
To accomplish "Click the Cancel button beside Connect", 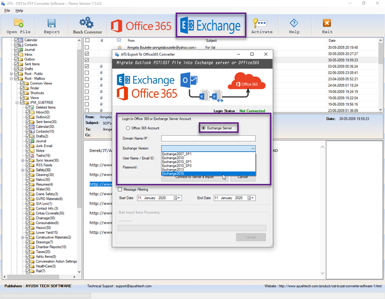I will (243, 177).
